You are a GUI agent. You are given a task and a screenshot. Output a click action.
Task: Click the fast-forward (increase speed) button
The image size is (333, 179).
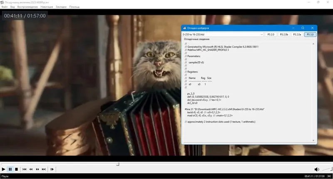coord(37,169)
